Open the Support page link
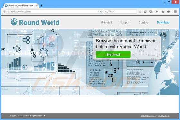This screenshot has width=180, height=120. point(125,22)
